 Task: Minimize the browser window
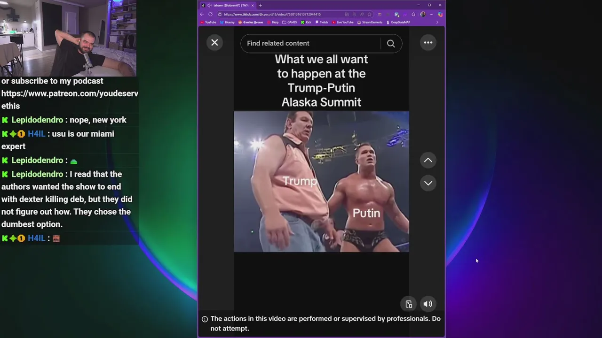tap(419, 5)
